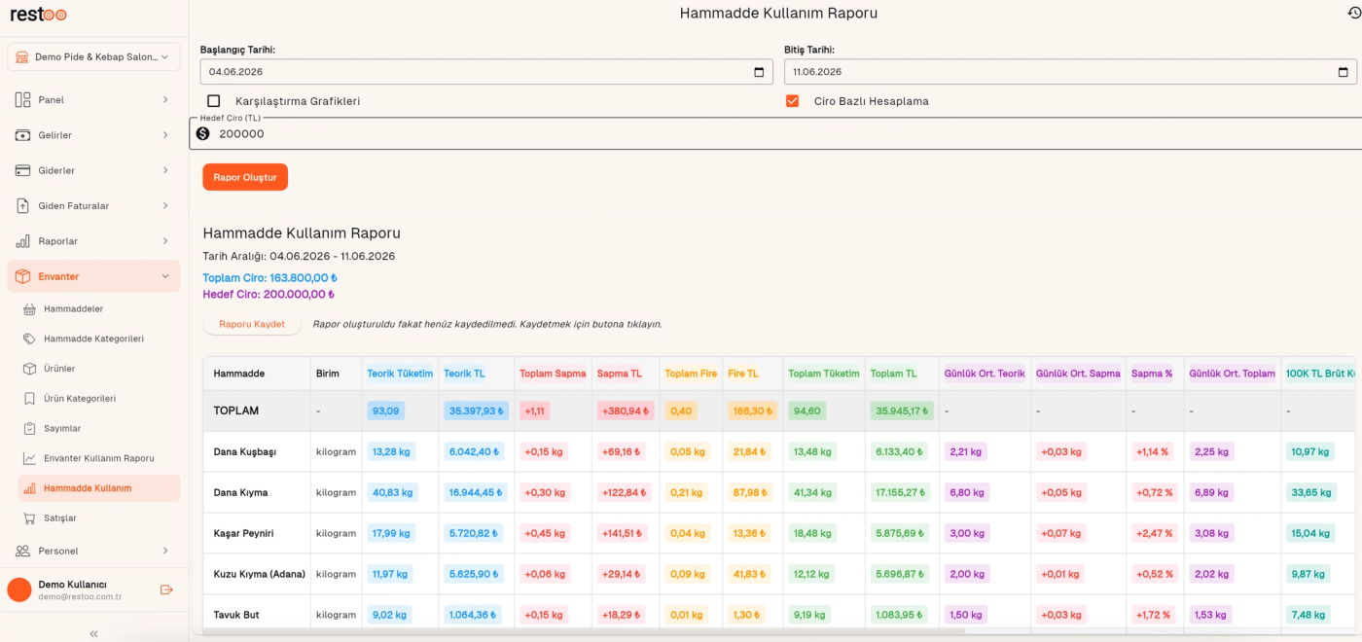Sort table by Teorik Tüketim column header
Image resolution: width=1362 pixels, height=642 pixels.
[x=400, y=374]
